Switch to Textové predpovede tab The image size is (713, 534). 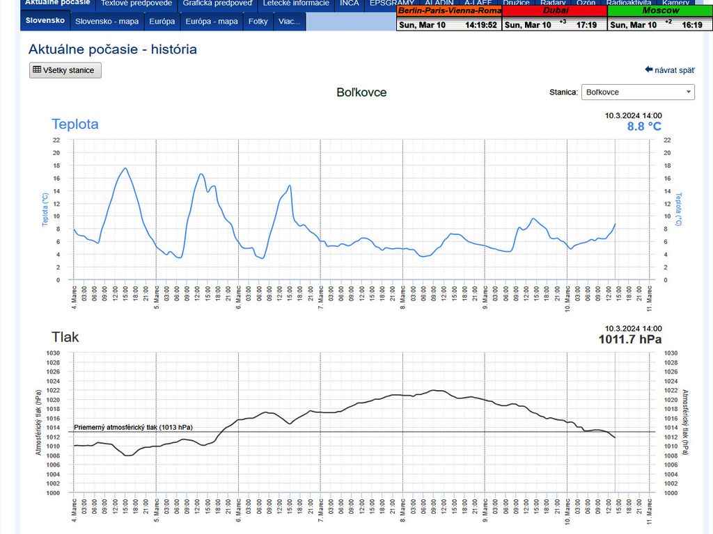136,3
